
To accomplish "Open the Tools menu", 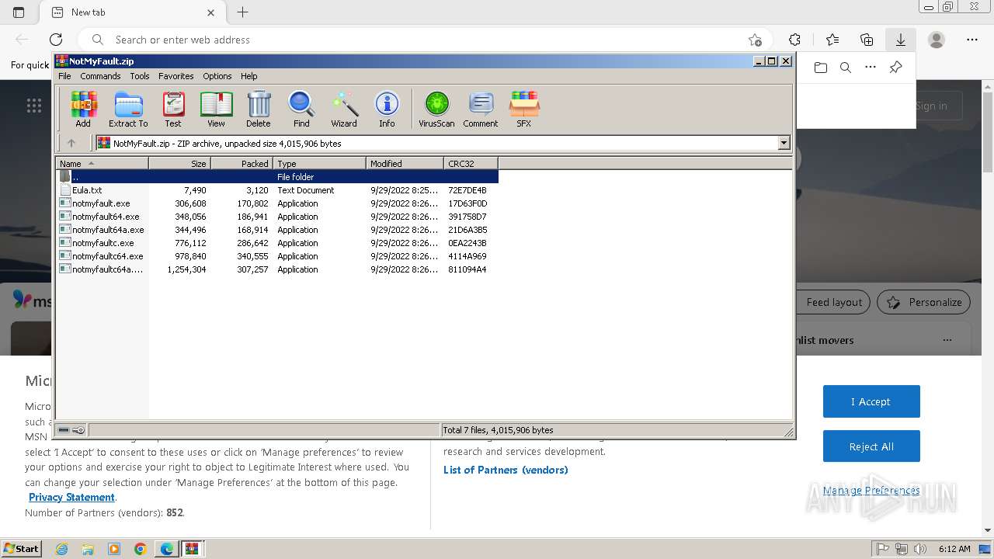I will (140, 76).
